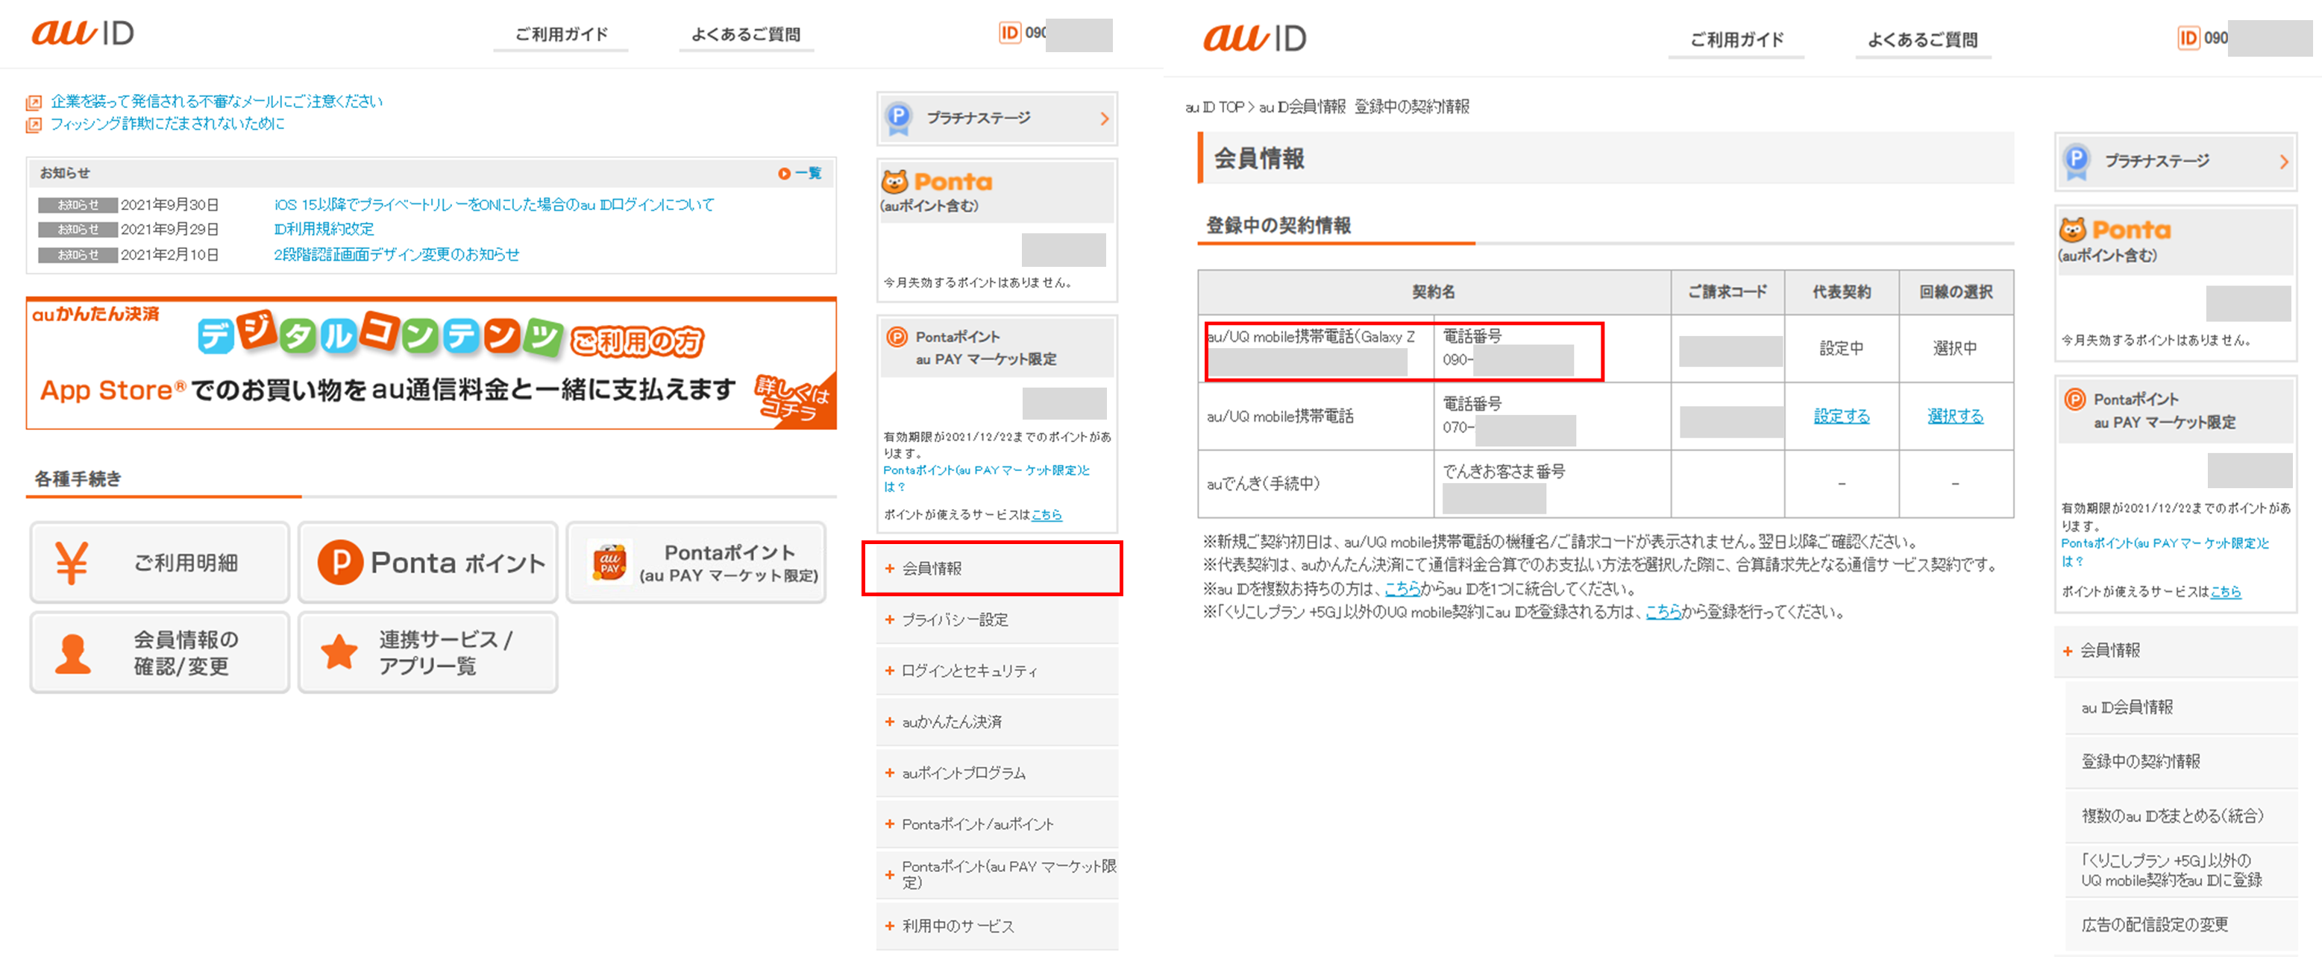The height and width of the screenshot is (957, 2322).
Task: Open ご利用ガイド in the left header
Action: click(561, 35)
